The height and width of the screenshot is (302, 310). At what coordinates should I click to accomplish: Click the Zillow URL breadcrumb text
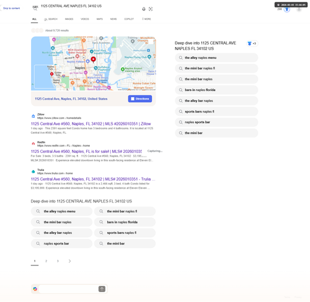59,118
